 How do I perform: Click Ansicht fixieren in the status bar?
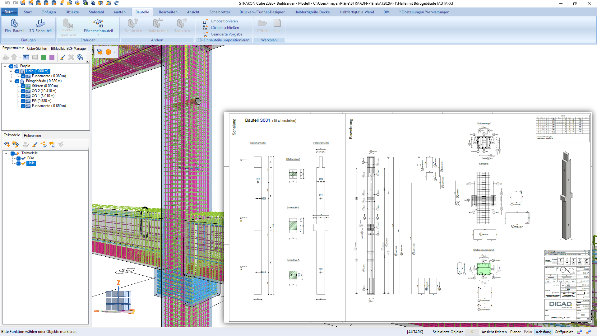pyautogui.click(x=494, y=332)
